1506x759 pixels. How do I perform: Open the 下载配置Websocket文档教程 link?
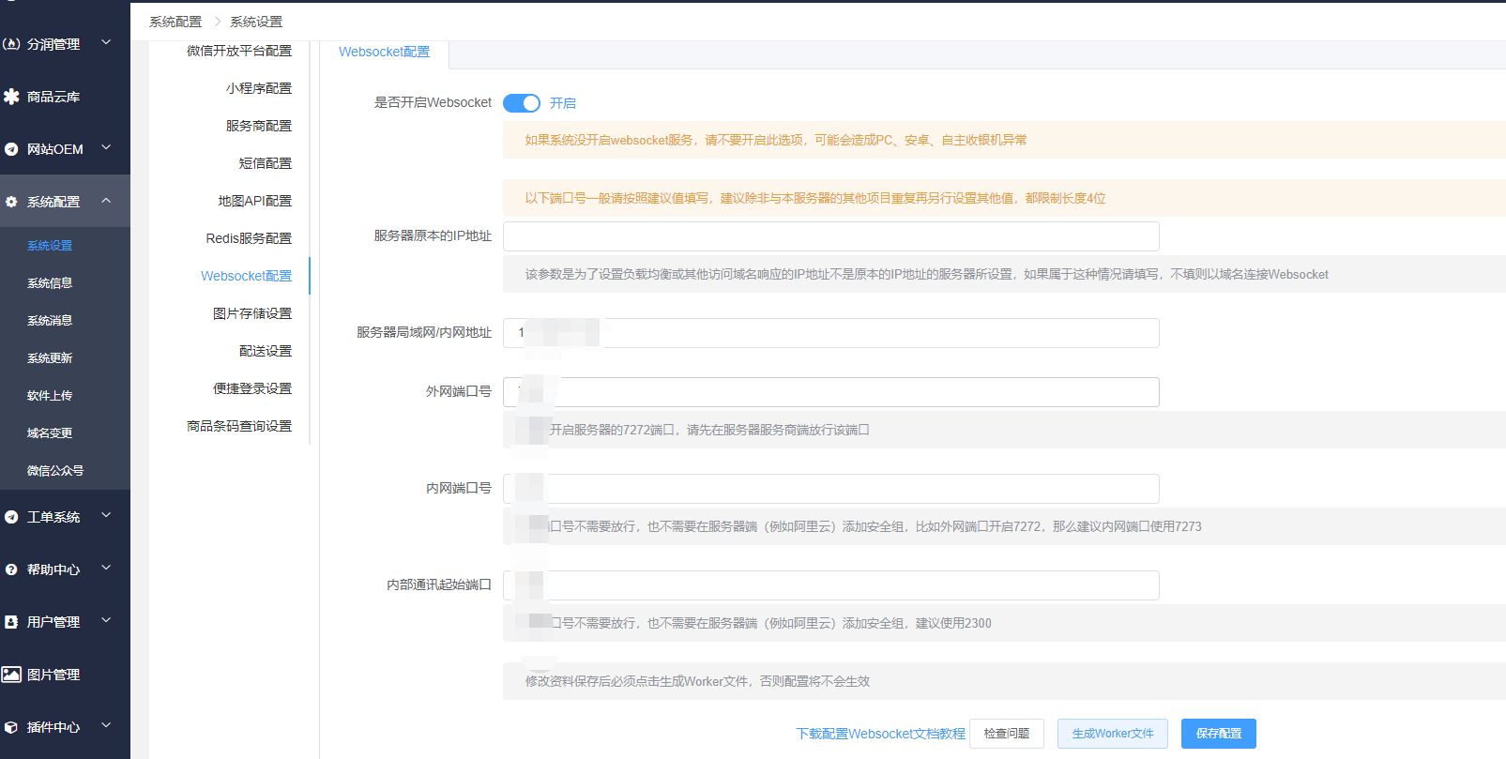[x=880, y=734]
